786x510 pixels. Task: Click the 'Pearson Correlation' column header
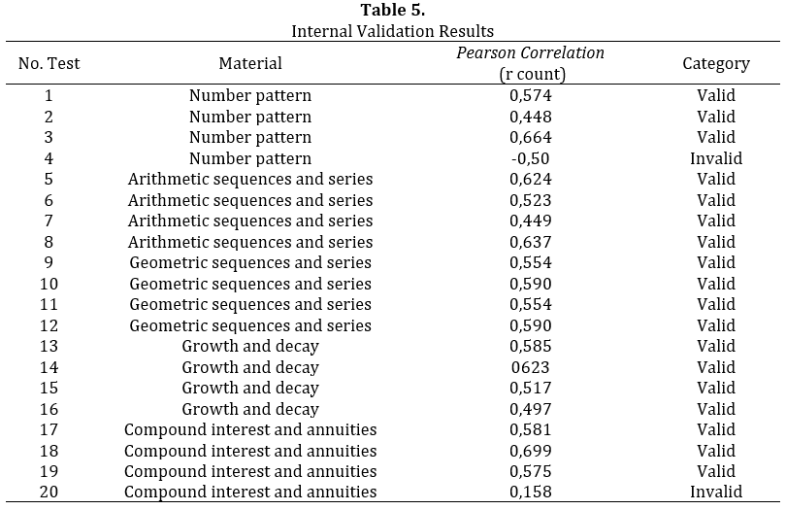click(x=530, y=53)
